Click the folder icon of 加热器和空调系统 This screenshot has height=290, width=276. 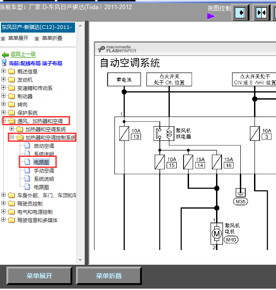tap(20, 129)
